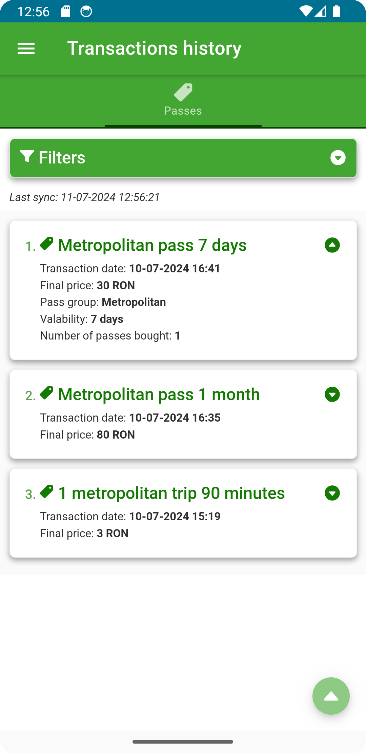366x753 pixels.
Task: Tap the SD card status bar icon
Action: [66, 12]
